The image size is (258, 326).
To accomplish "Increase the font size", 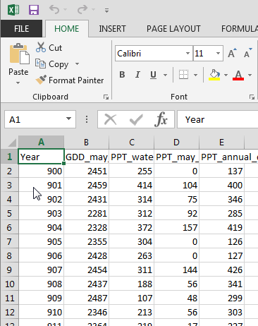I will [232, 53].
